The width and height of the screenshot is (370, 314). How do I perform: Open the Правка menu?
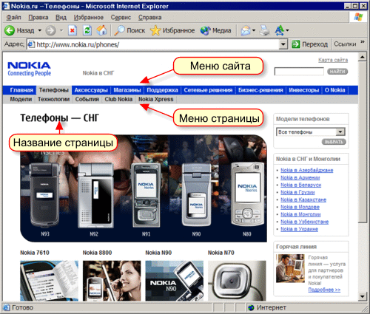(38, 18)
